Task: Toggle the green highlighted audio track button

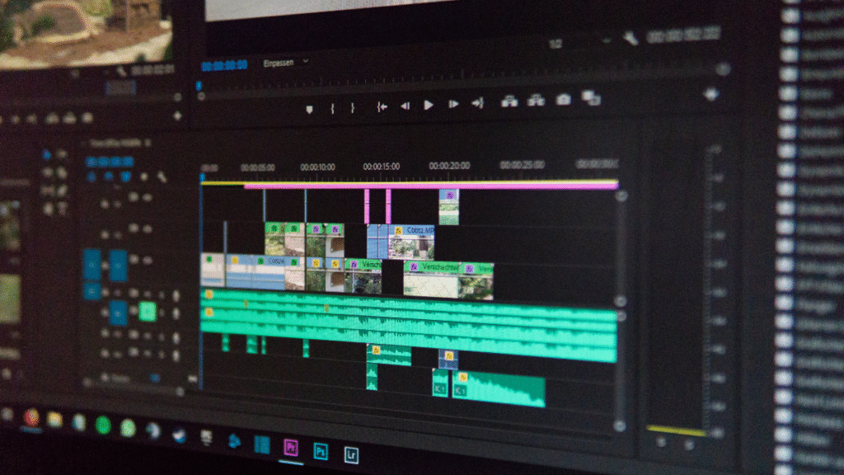Action: click(x=148, y=311)
